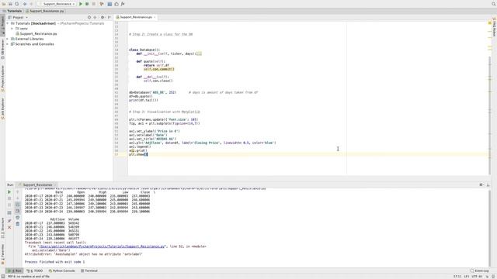Toggle the Project Explorer side panel button

pos(2,79)
